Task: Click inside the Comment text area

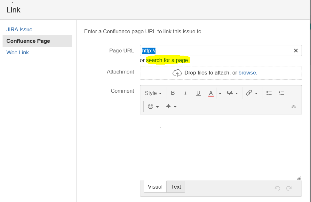Action: (221, 147)
